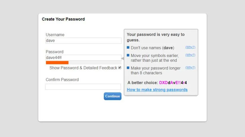
Task: Click the "Confirm Password" label text
Action: [x=62, y=79]
